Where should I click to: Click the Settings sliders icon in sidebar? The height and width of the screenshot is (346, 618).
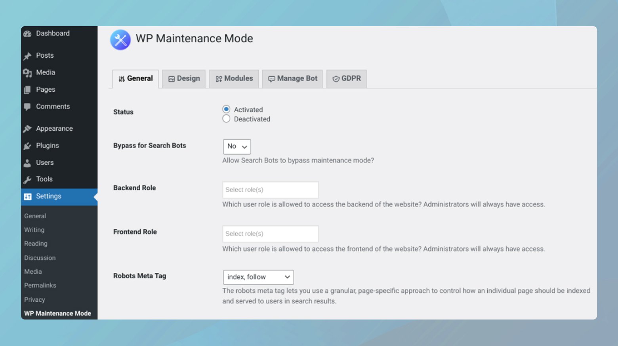point(28,197)
